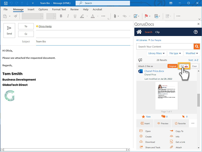202x152 pixels.
Task: Open more formatting options ellipsis
Action: point(103,16)
